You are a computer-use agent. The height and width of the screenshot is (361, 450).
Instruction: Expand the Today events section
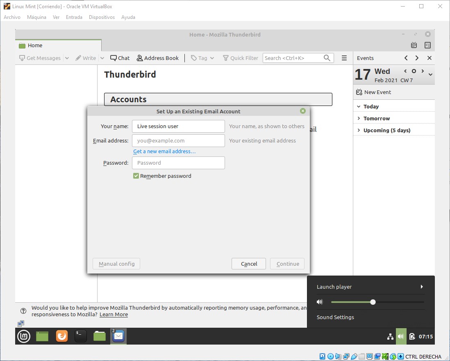(359, 107)
